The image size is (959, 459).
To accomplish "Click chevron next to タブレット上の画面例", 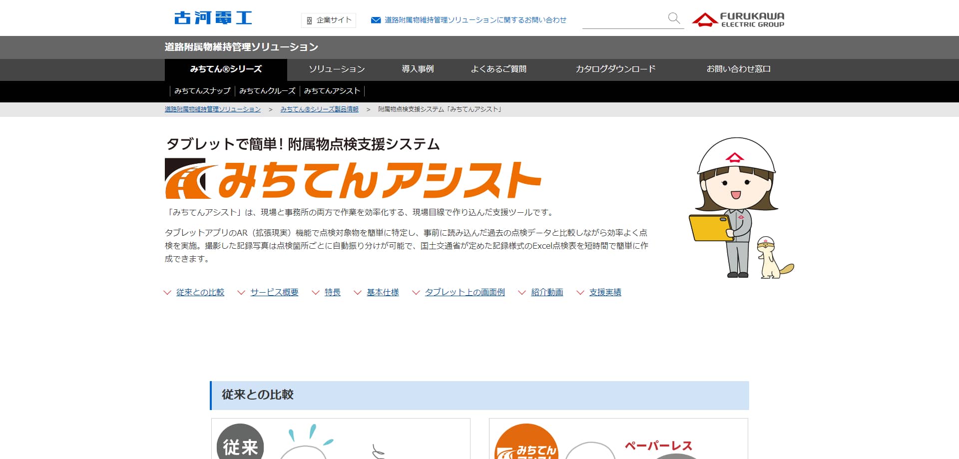I will point(416,293).
